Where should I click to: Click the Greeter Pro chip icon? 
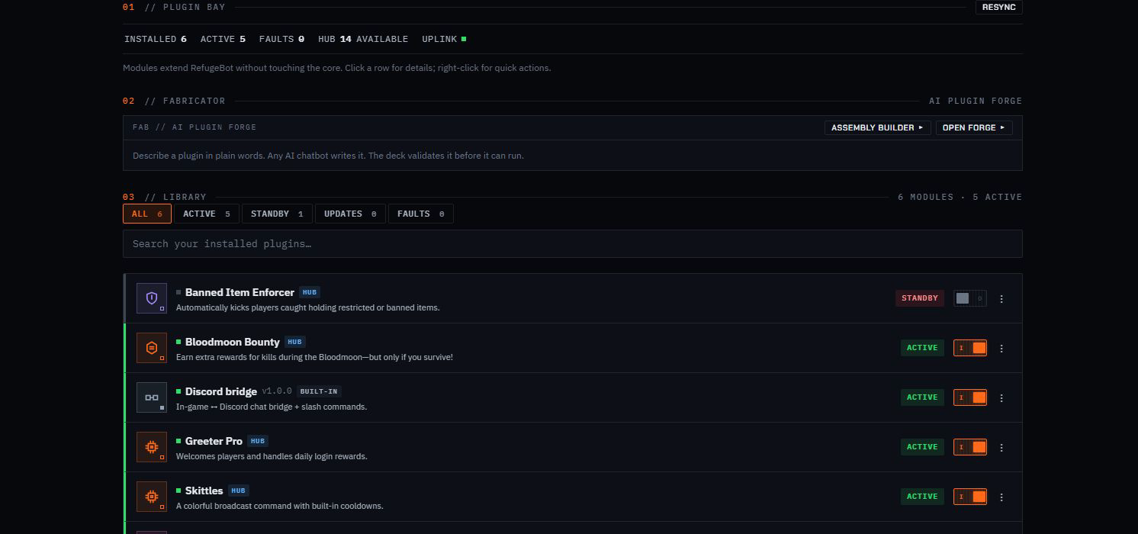pos(152,447)
